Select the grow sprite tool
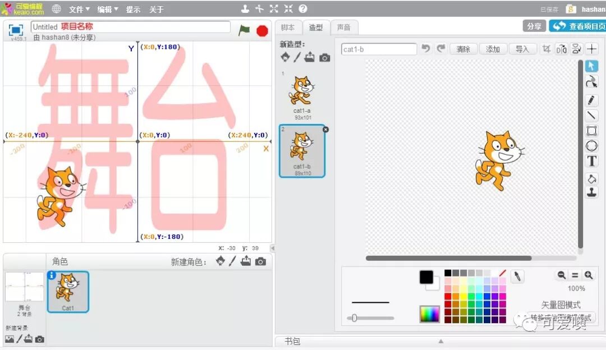The height and width of the screenshot is (350, 606). (274, 9)
